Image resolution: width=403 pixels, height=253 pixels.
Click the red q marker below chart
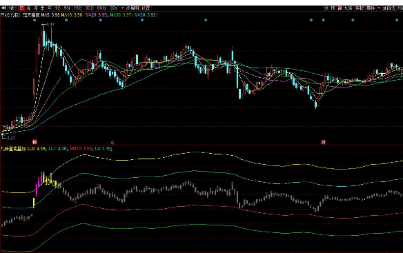coord(112,142)
